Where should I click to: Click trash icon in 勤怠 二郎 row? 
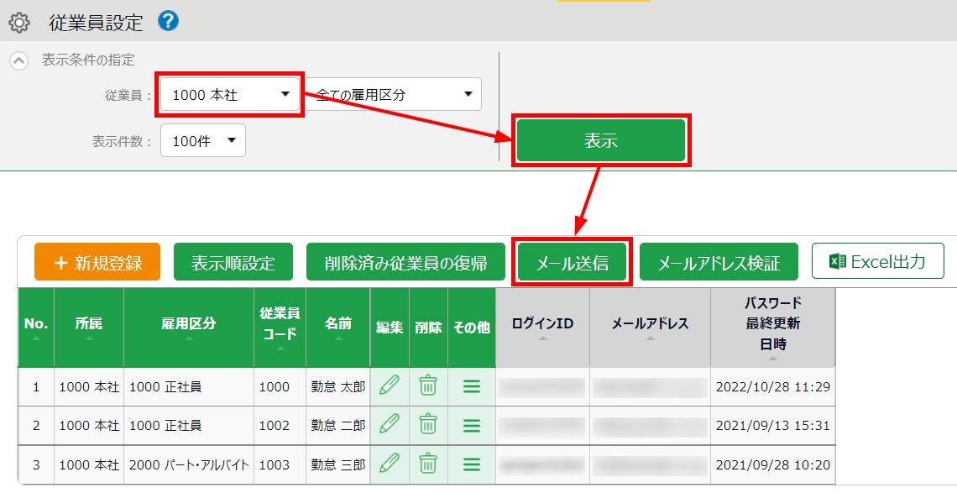pos(428,425)
